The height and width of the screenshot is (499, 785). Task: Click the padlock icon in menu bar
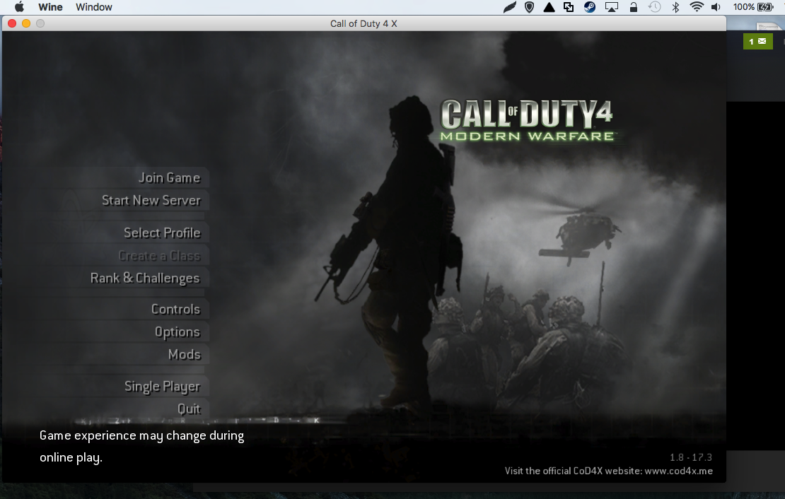(x=634, y=7)
